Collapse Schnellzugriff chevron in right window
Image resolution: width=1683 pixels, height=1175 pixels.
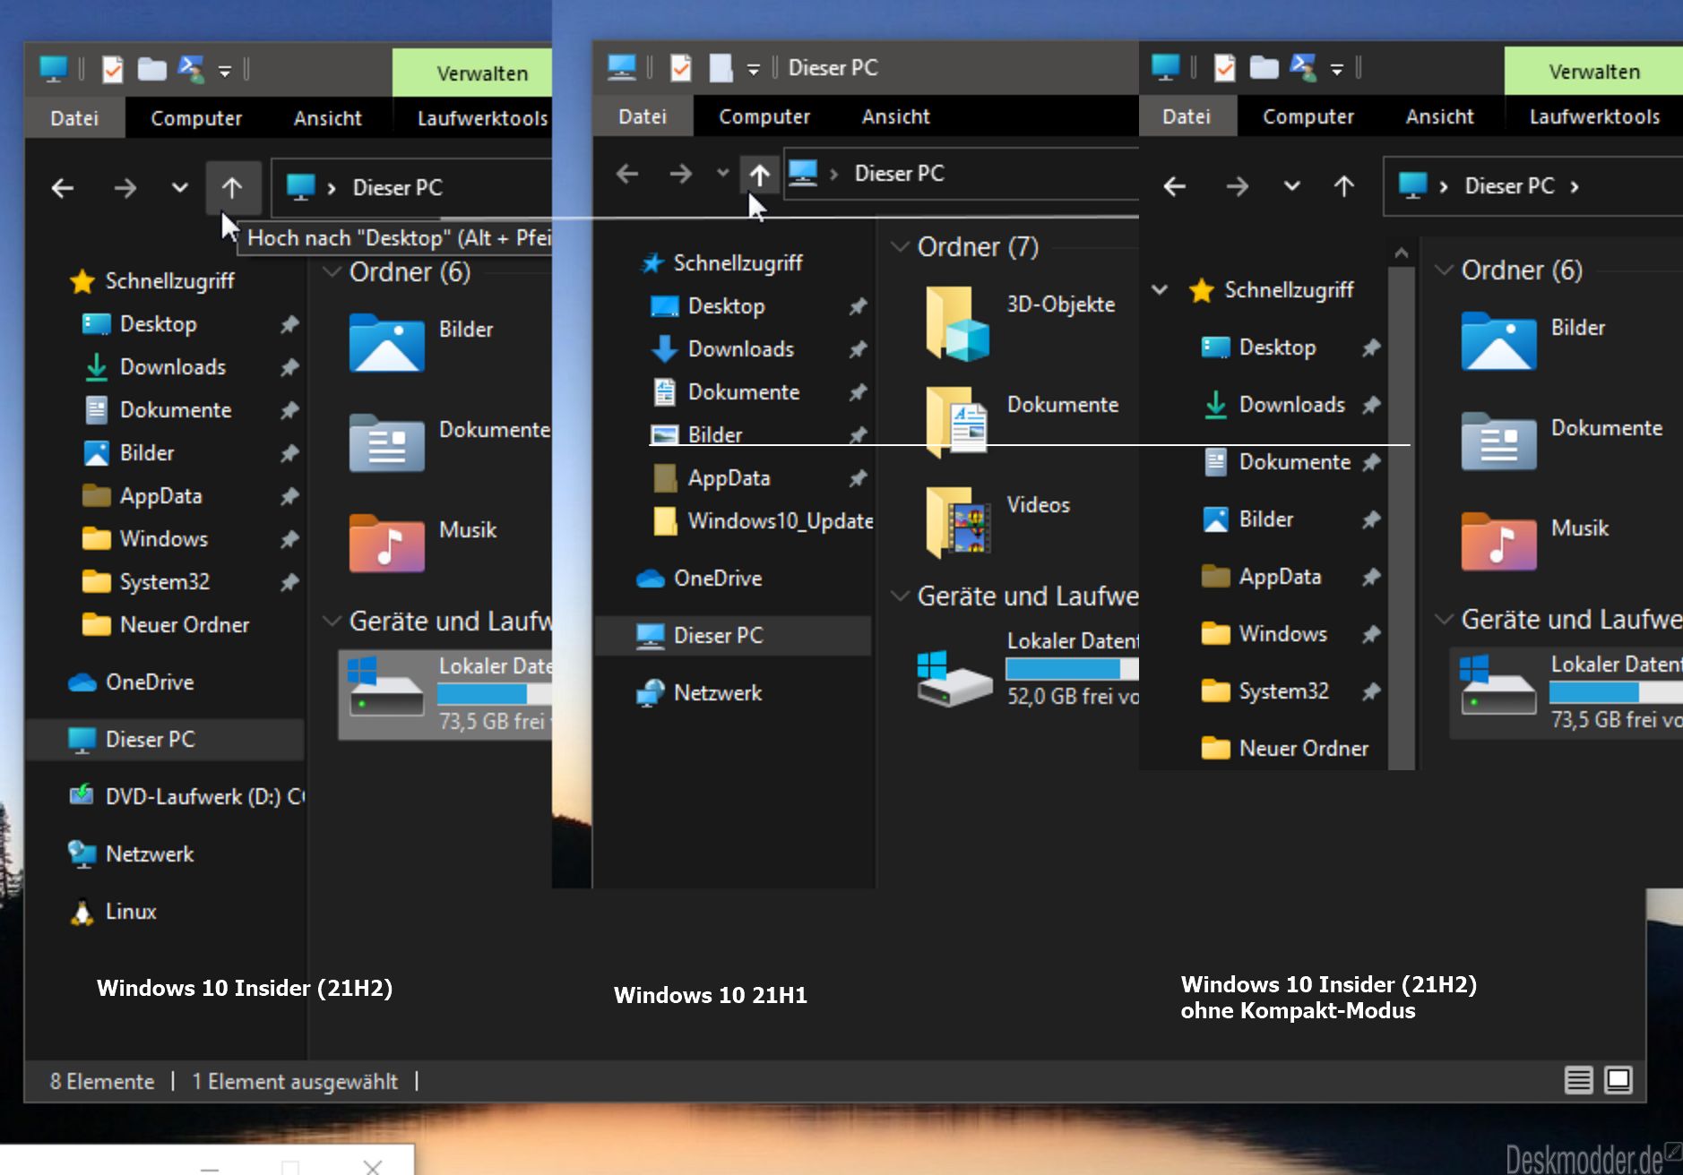[1160, 289]
